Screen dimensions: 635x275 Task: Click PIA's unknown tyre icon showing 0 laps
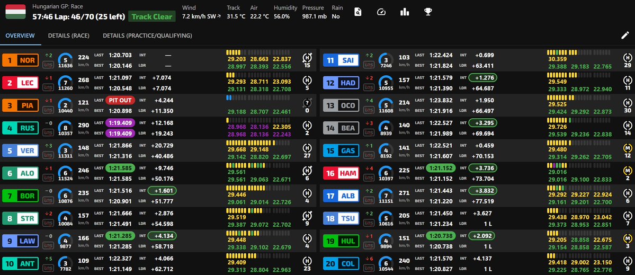[307, 103]
